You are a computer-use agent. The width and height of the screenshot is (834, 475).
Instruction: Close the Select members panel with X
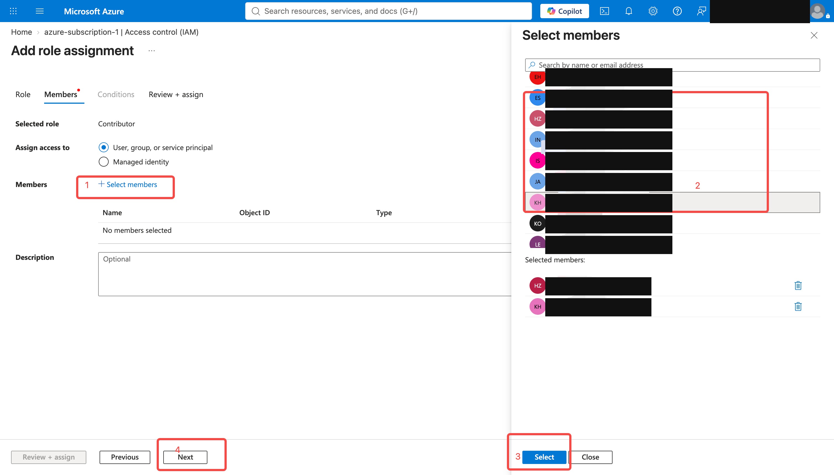(814, 35)
